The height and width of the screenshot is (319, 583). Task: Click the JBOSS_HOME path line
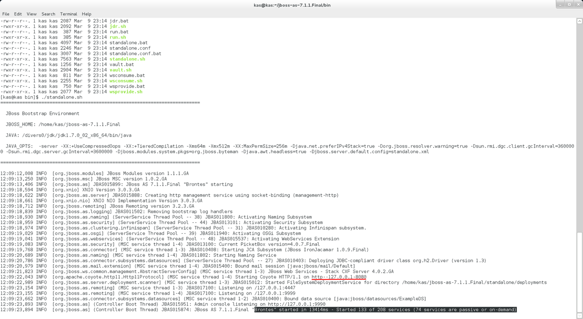pyautogui.click(x=63, y=124)
